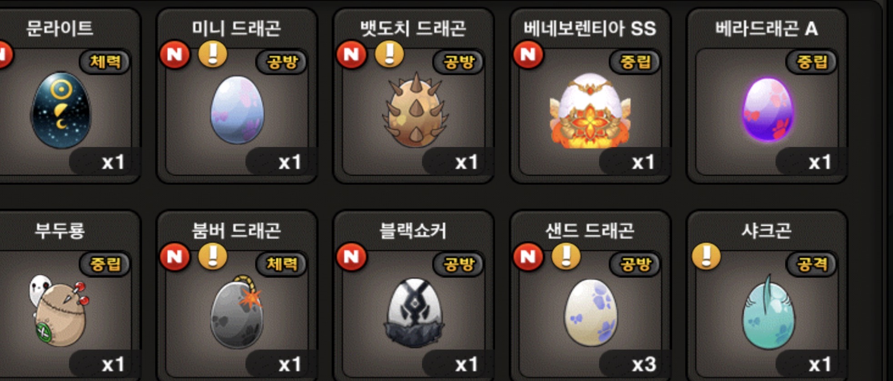Click the 공격 tag on 샤크곤

[x=812, y=264]
